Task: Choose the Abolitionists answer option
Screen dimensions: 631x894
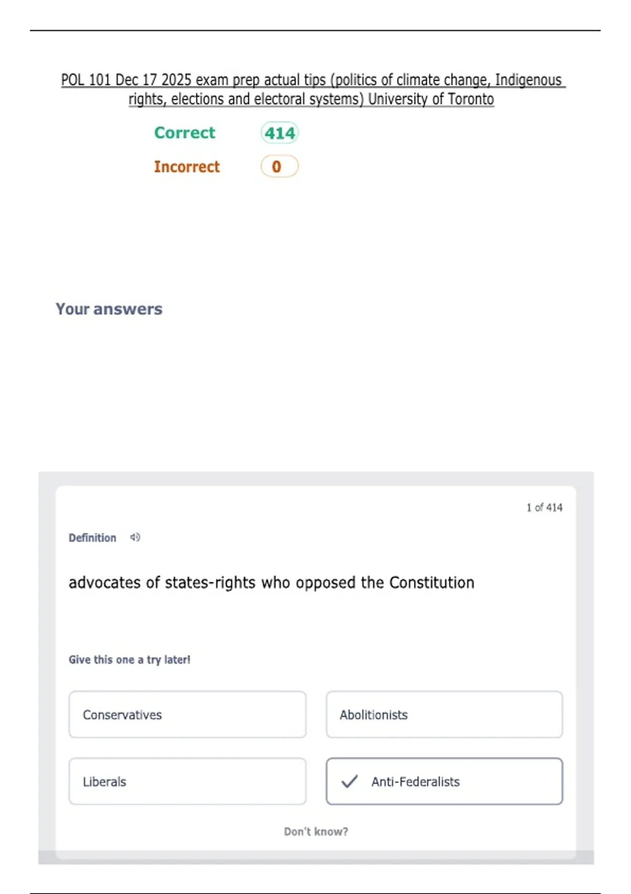Action: (x=444, y=715)
